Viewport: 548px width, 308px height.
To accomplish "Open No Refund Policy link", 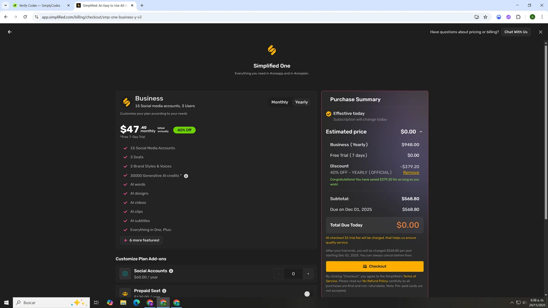I will [x=375, y=281].
